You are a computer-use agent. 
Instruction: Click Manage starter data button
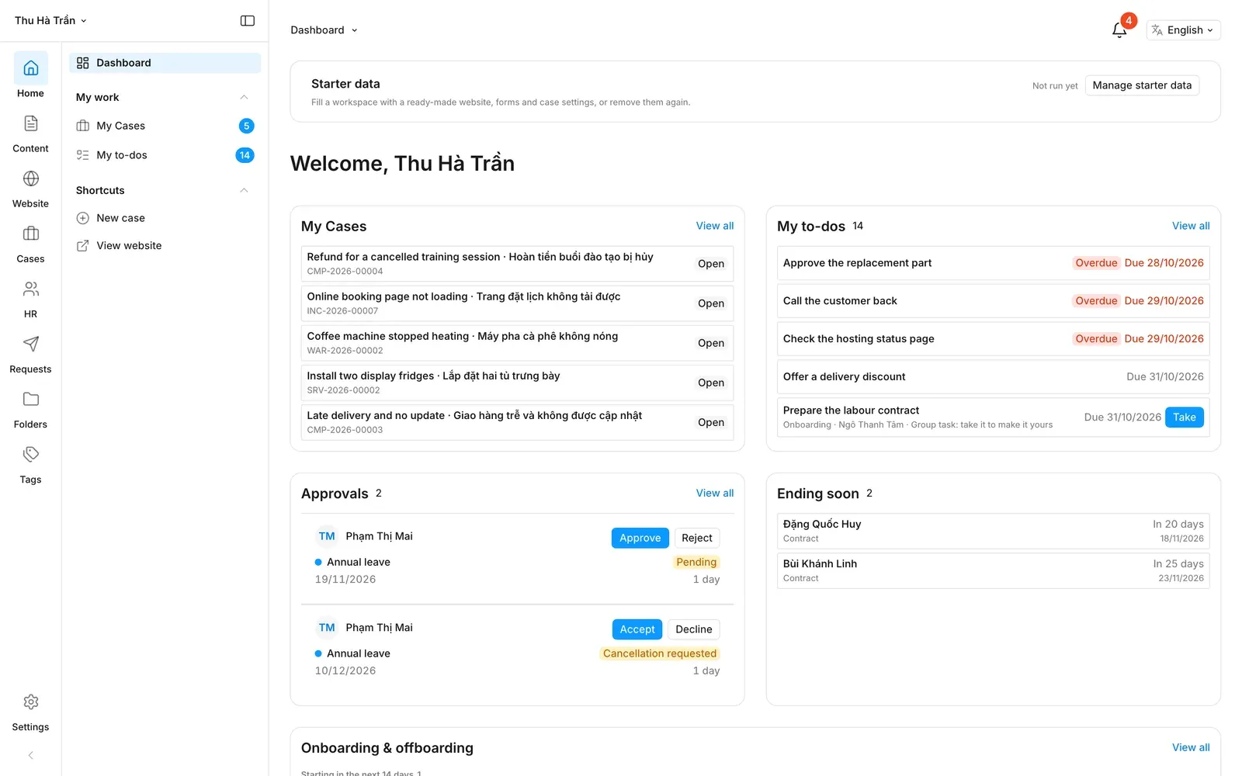1142,85
